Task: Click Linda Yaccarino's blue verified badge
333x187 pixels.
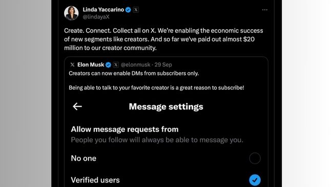Action: 128,10
